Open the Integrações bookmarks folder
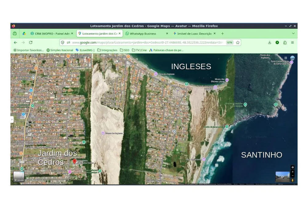The width and height of the screenshot is (308, 218). (107, 50)
